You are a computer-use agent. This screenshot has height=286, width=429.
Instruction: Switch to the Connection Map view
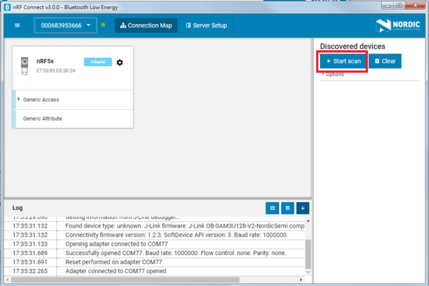coord(146,25)
